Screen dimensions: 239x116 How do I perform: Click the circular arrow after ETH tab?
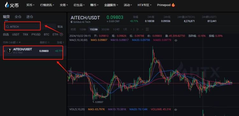[x=61, y=34]
